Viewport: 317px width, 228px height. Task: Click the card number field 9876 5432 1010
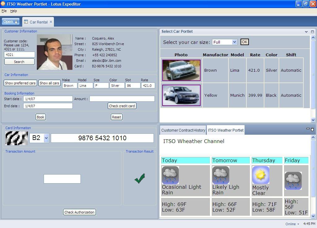pyautogui.click(x=102, y=138)
